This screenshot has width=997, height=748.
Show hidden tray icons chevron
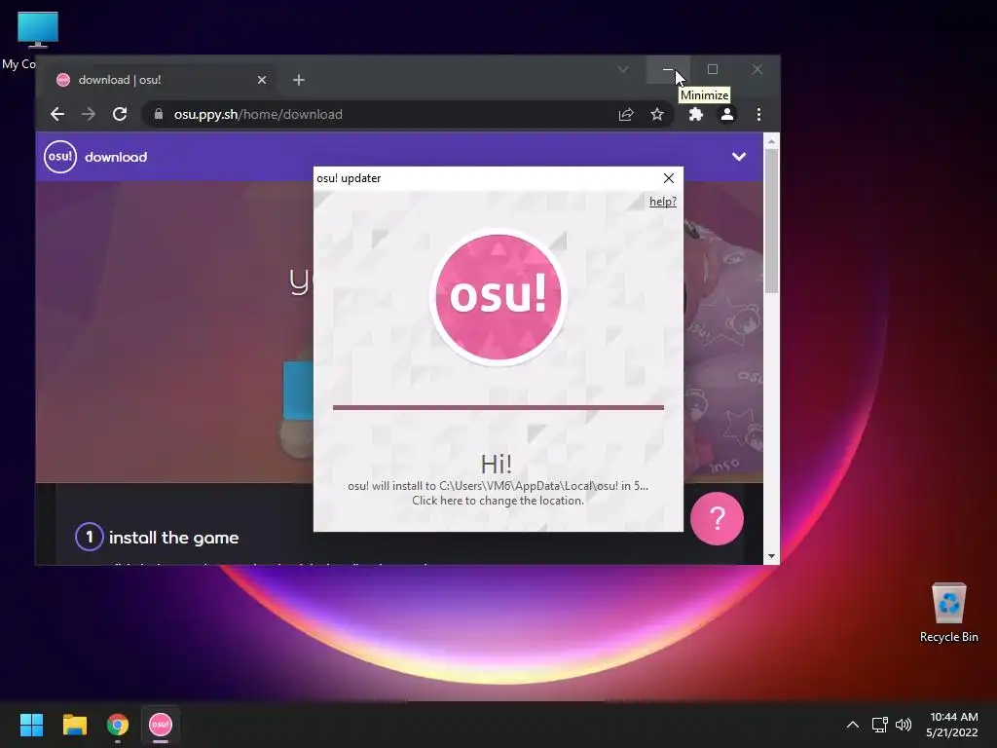(x=853, y=725)
